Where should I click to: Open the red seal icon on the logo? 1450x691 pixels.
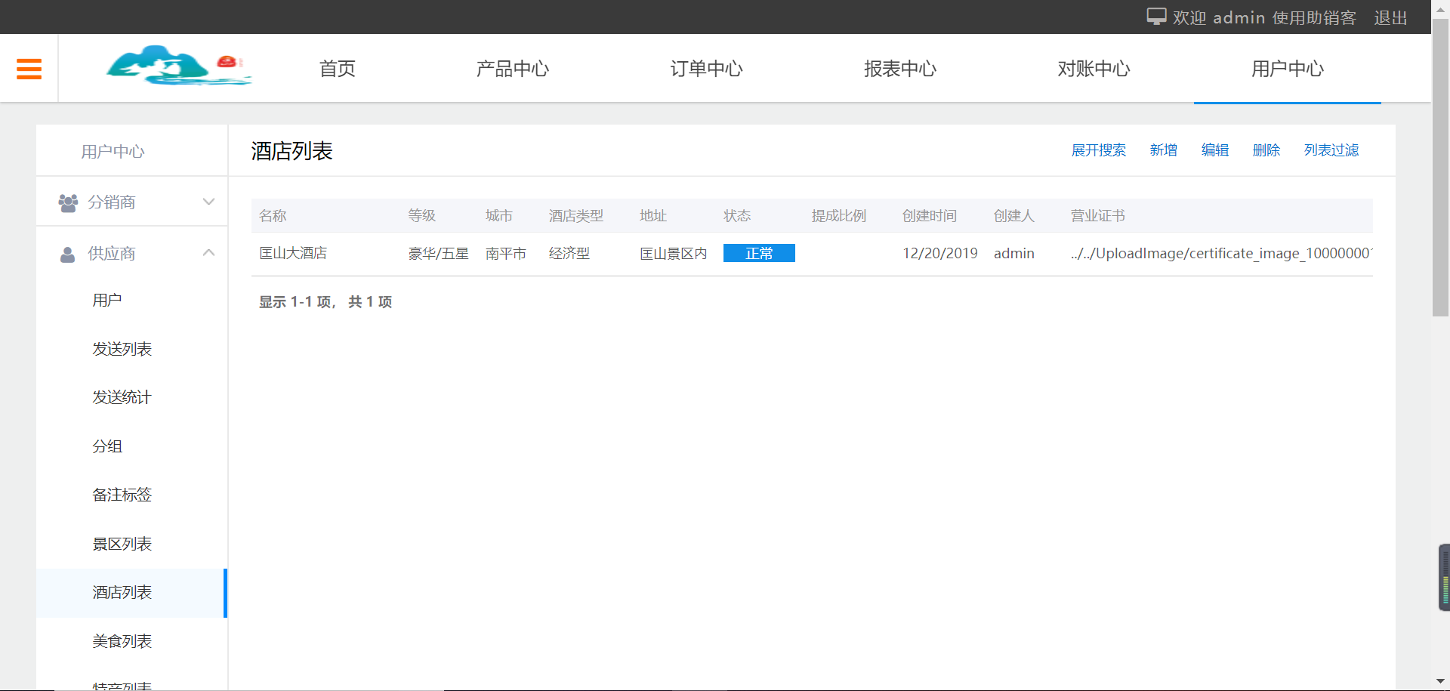pyautogui.click(x=227, y=63)
